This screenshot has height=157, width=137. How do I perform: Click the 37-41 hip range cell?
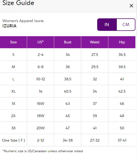[122, 140]
